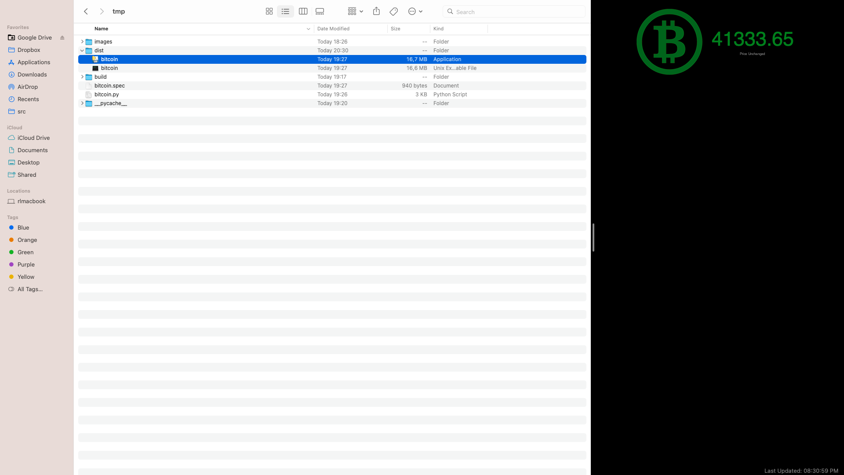
Task: Open iCloud Drive in sidebar
Action: click(33, 138)
